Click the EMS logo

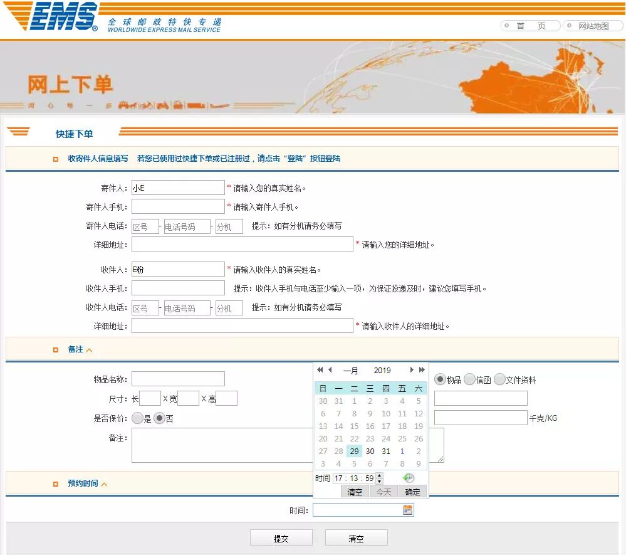point(51,16)
